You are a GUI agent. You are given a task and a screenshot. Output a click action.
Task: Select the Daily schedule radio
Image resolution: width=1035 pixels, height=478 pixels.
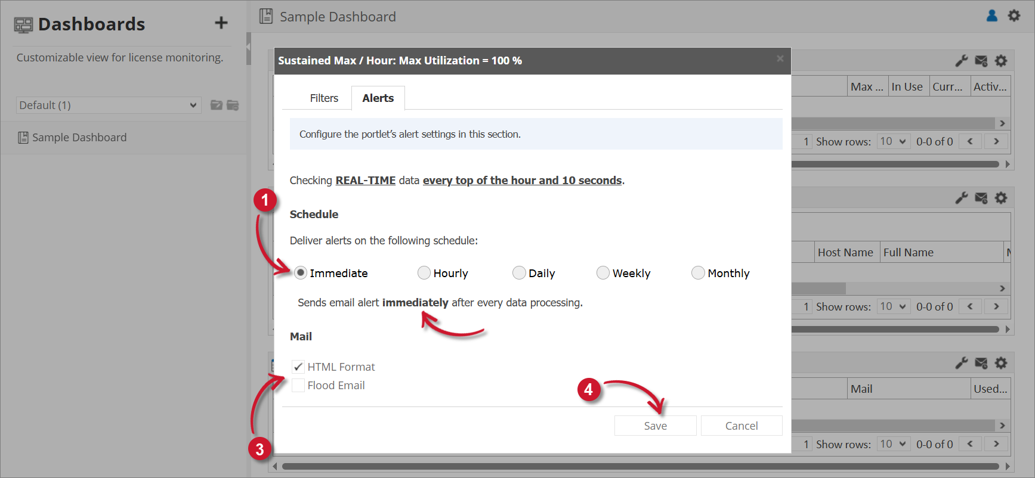[520, 272]
